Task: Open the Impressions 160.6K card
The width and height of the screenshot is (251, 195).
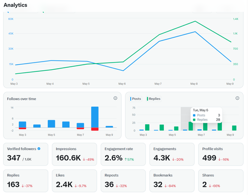Action: [74, 154]
